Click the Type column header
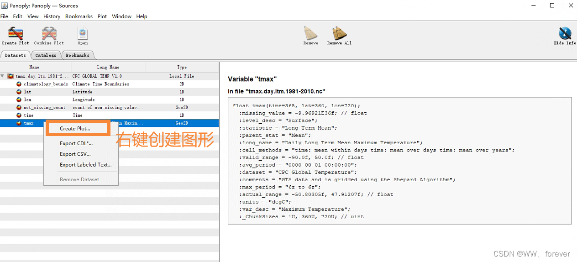The image size is (577, 262). pyautogui.click(x=182, y=67)
